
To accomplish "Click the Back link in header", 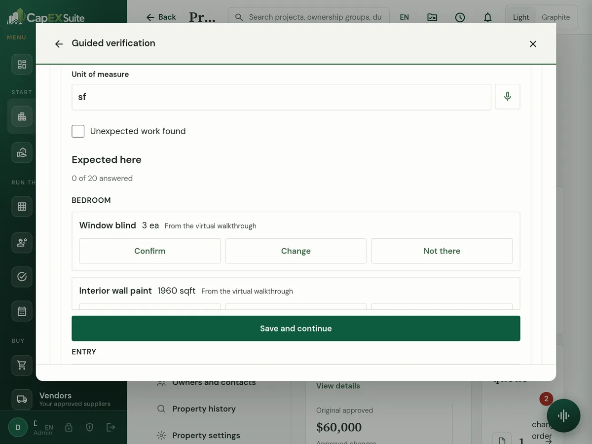I will (x=161, y=17).
